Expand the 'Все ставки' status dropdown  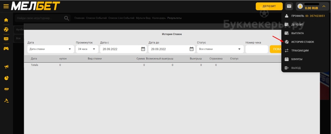pos(220,49)
